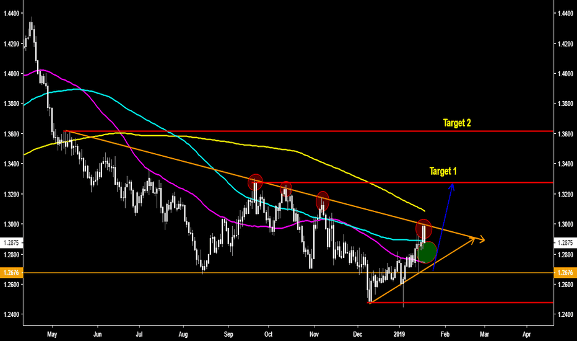The image size is (577, 341).
Task: Select the red ellipse marker at the November high
Action: (x=323, y=201)
